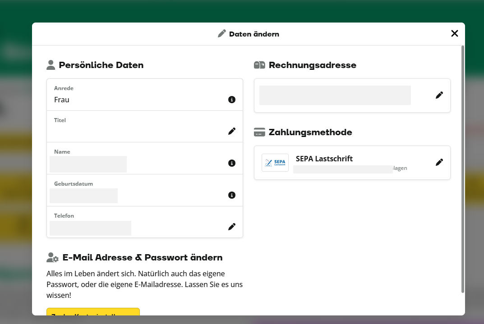Edit the SEPA Lastschrift payment method
The image size is (484, 324).
(x=439, y=162)
